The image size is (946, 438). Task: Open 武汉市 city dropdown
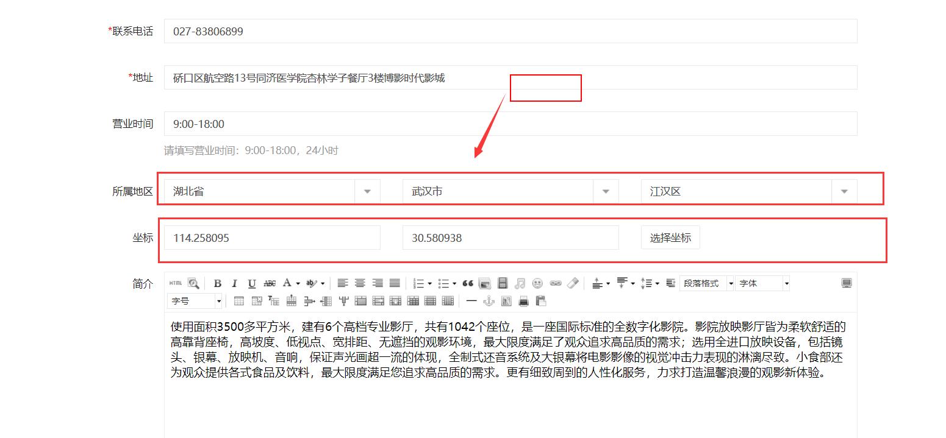(x=511, y=191)
